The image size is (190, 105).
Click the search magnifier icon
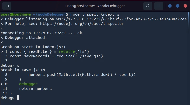click(148, 6)
